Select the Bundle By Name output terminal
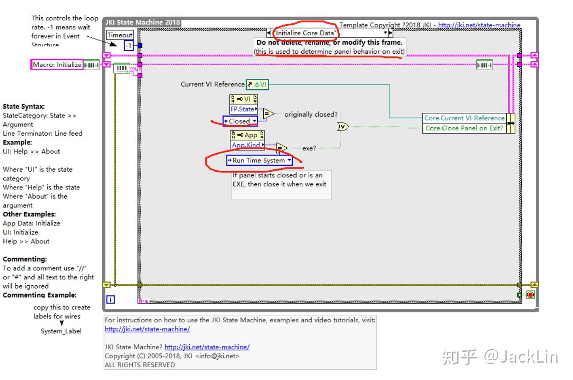 click(x=511, y=123)
